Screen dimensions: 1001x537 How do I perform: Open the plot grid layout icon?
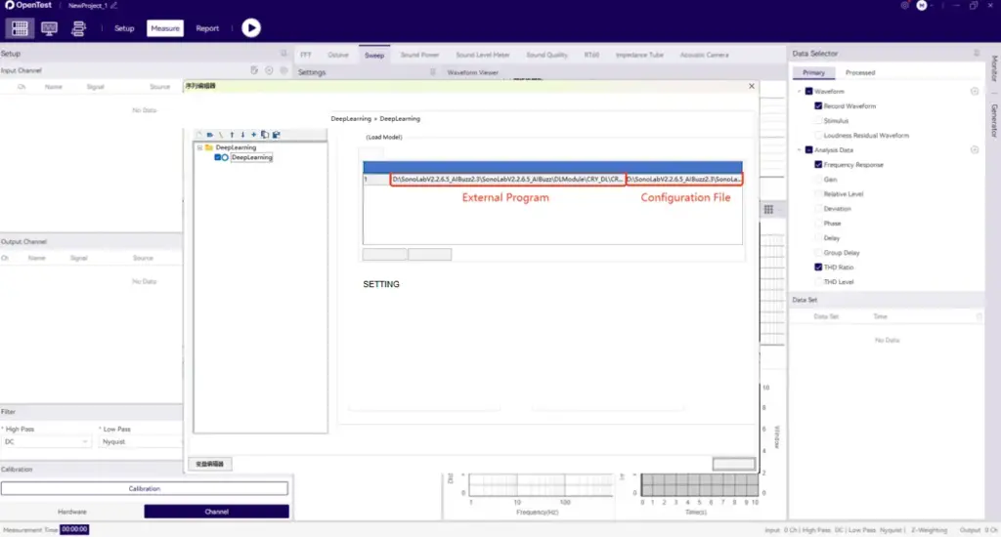[769, 210]
